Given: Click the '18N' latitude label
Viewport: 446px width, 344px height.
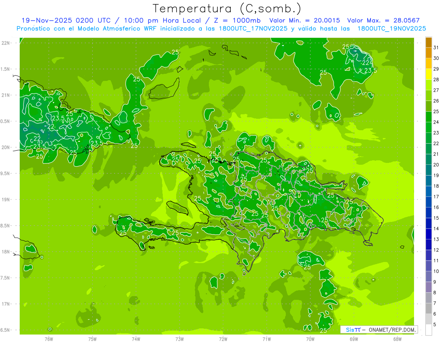Looking at the screenshot, I should click(x=6, y=252).
